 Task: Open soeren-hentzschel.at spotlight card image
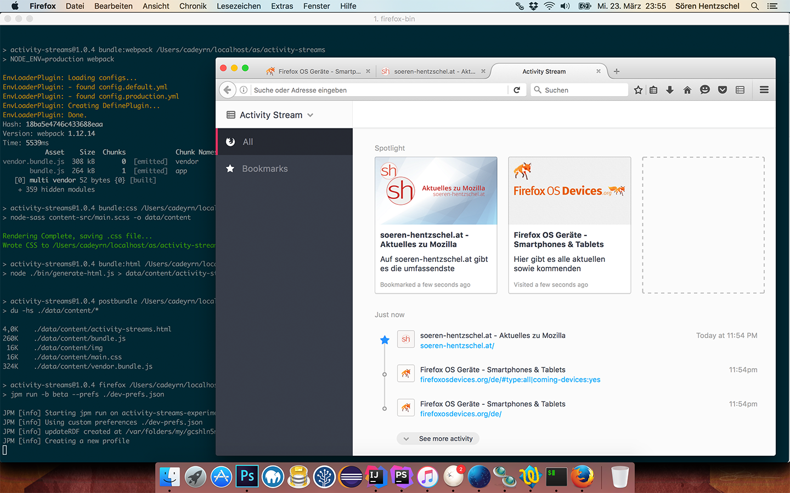(436, 191)
